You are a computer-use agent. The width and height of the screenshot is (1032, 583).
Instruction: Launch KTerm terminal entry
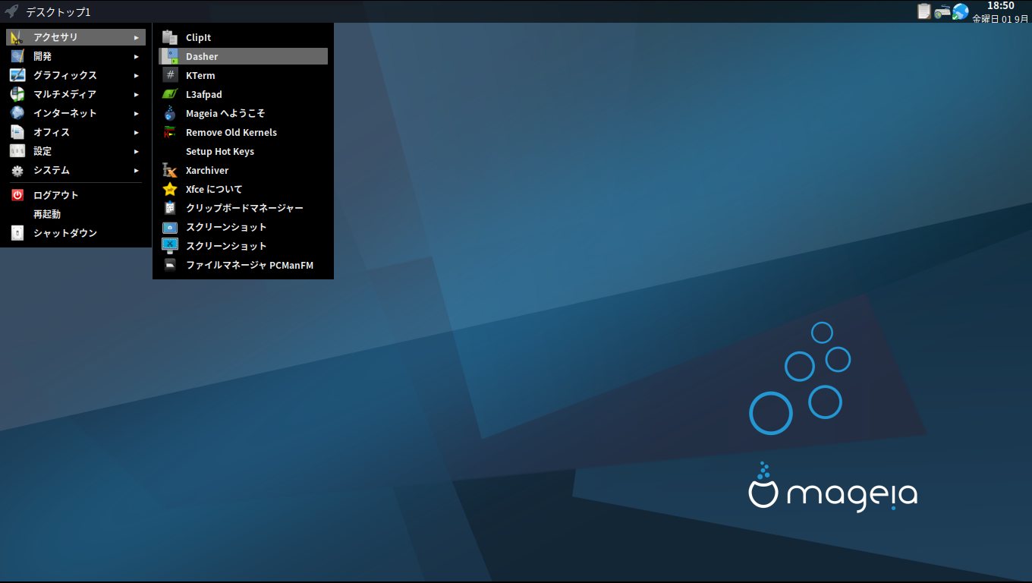[243, 75]
